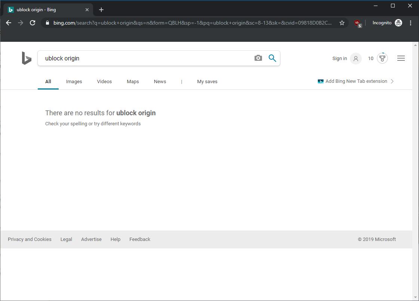
Task: Click the rewards points count 10
Action: pyautogui.click(x=370, y=59)
